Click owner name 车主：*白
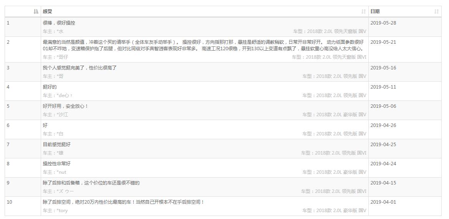The width and height of the screenshot is (449, 219). point(53,134)
